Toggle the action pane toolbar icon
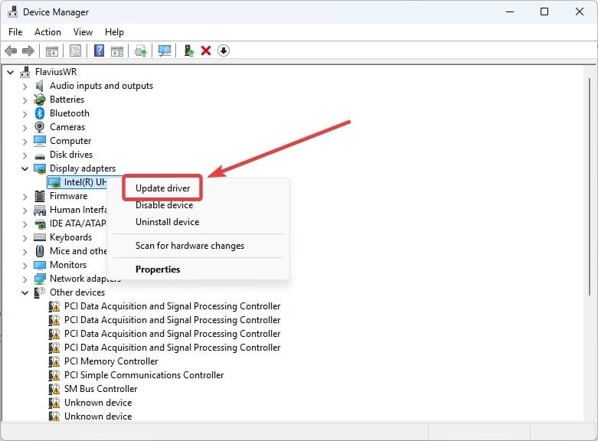The image size is (598, 441). (x=117, y=51)
